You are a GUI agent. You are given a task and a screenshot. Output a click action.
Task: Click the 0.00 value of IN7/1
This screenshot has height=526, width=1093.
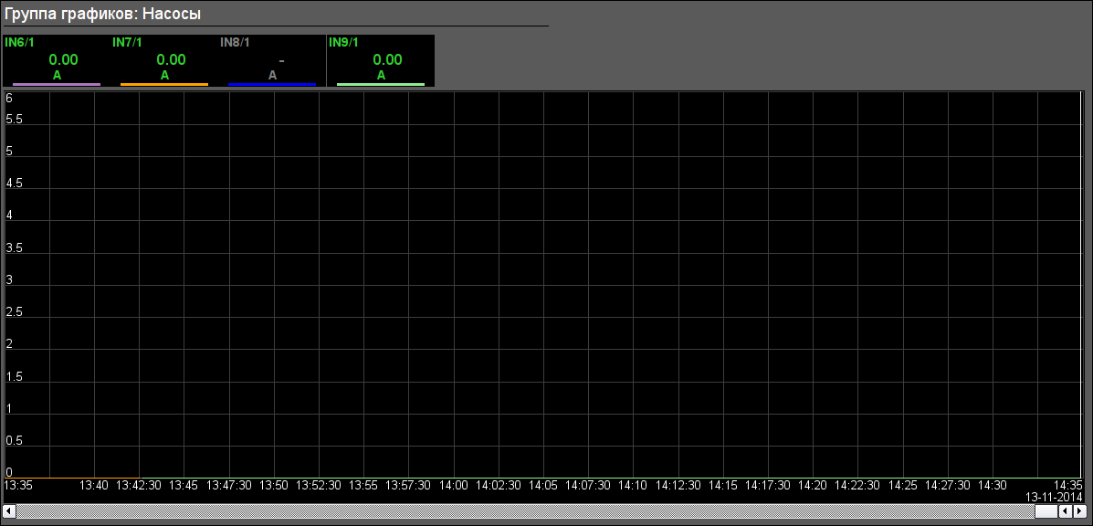coord(171,60)
